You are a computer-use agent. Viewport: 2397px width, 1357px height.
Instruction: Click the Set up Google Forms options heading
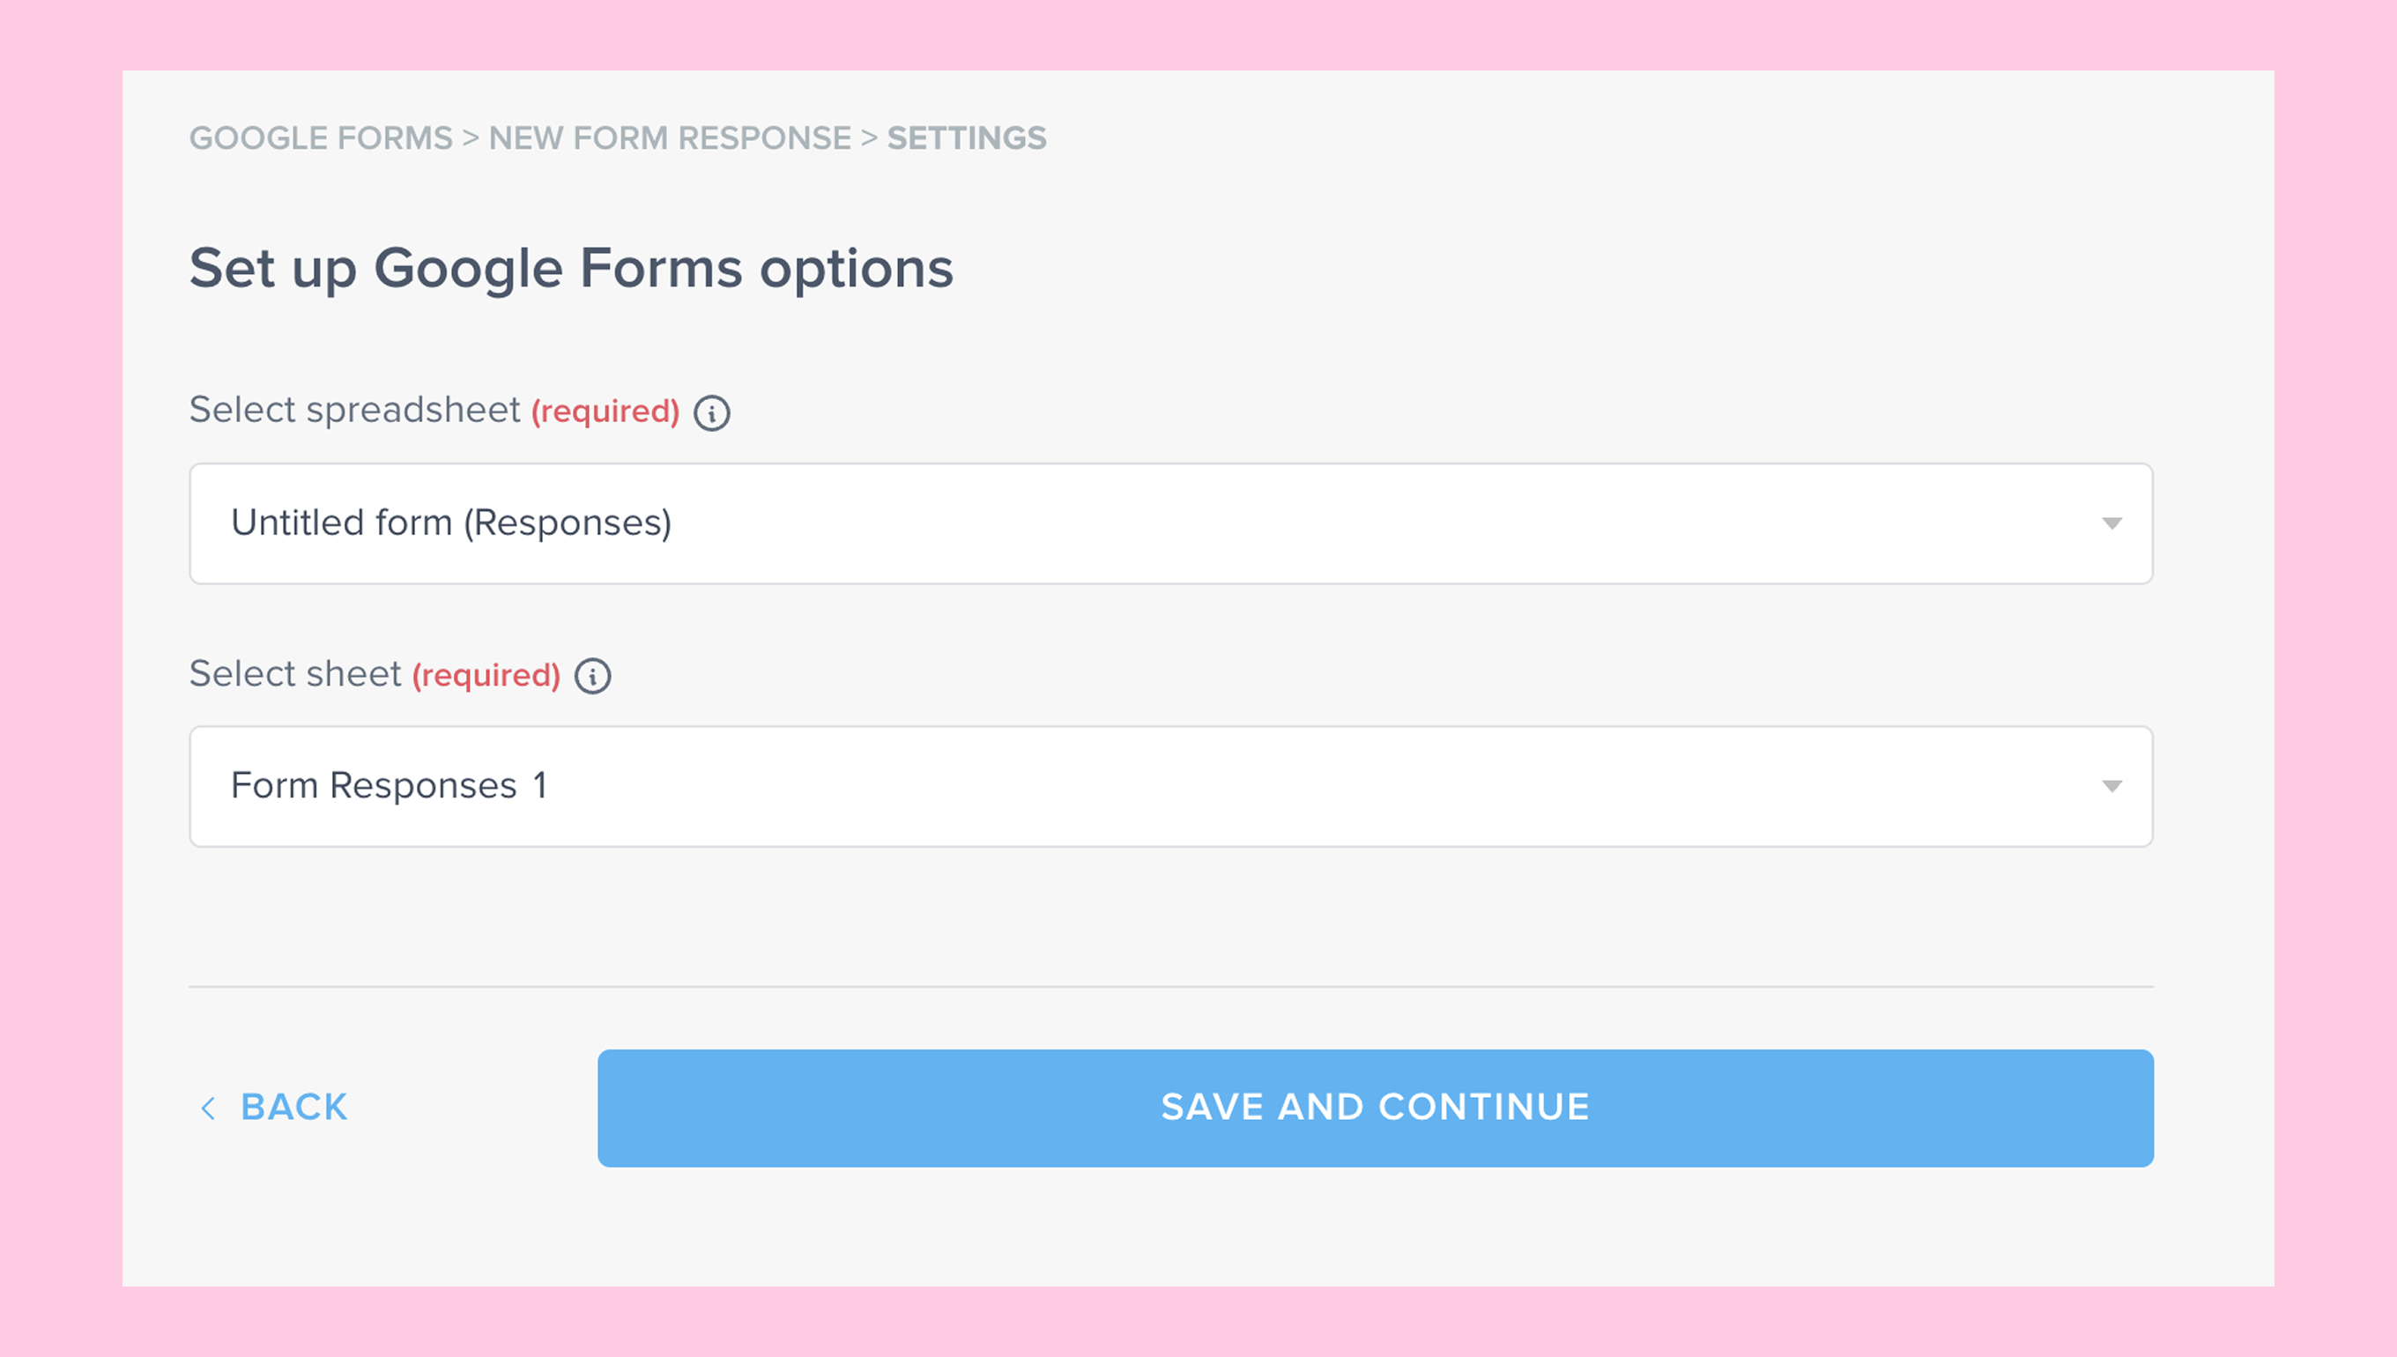pos(571,269)
